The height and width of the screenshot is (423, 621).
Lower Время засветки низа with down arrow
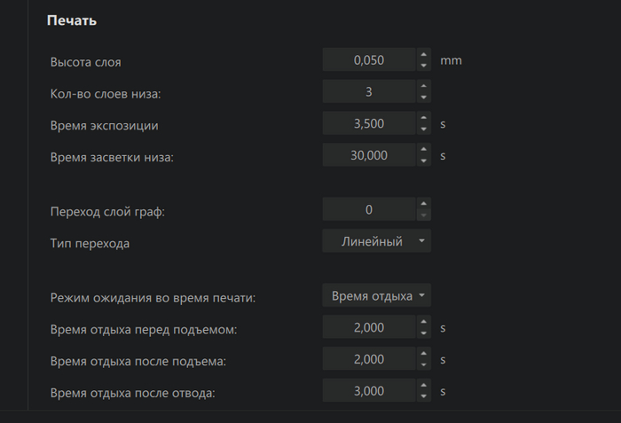pos(423,161)
